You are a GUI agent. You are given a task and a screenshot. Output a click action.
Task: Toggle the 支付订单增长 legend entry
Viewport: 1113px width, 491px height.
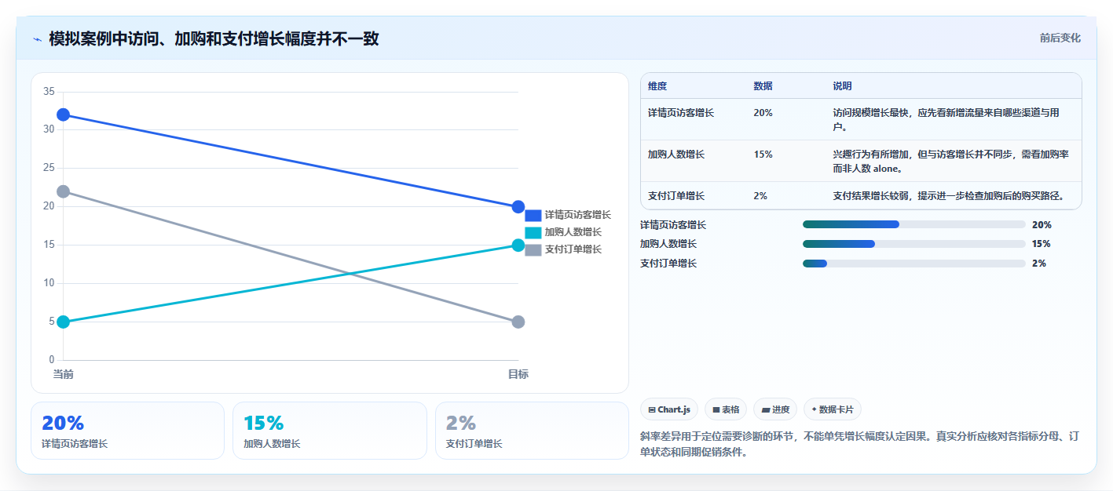[x=563, y=249]
